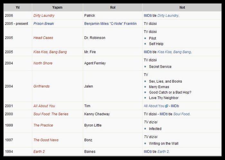This screenshot has width=225, height=160.
Task: Click the Kiss Kiss, Bang Bang production title
Action: [50, 52]
